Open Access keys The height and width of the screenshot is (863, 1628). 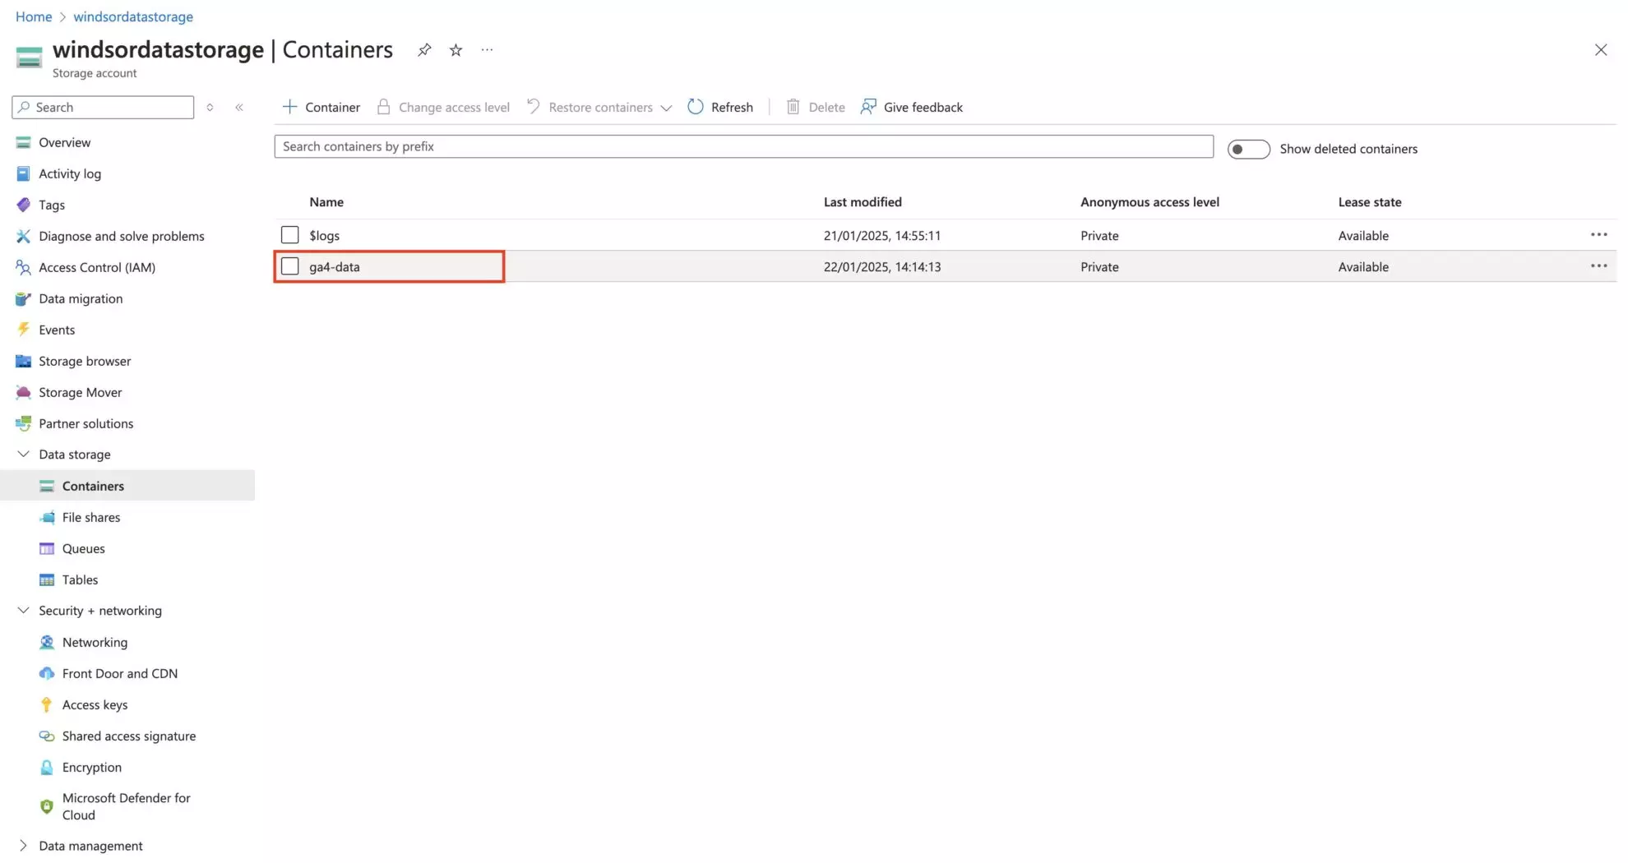(x=95, y=704)
